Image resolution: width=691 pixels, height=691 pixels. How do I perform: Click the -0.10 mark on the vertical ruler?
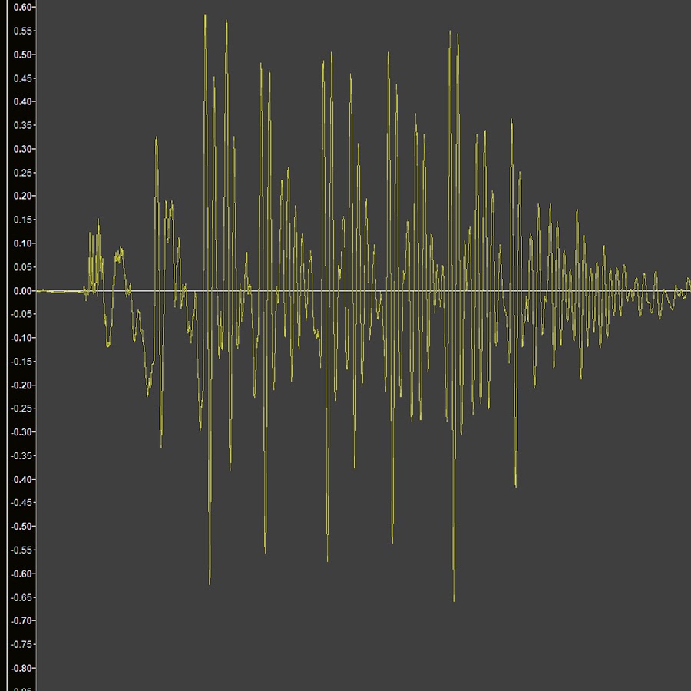(x=21, y=338)
